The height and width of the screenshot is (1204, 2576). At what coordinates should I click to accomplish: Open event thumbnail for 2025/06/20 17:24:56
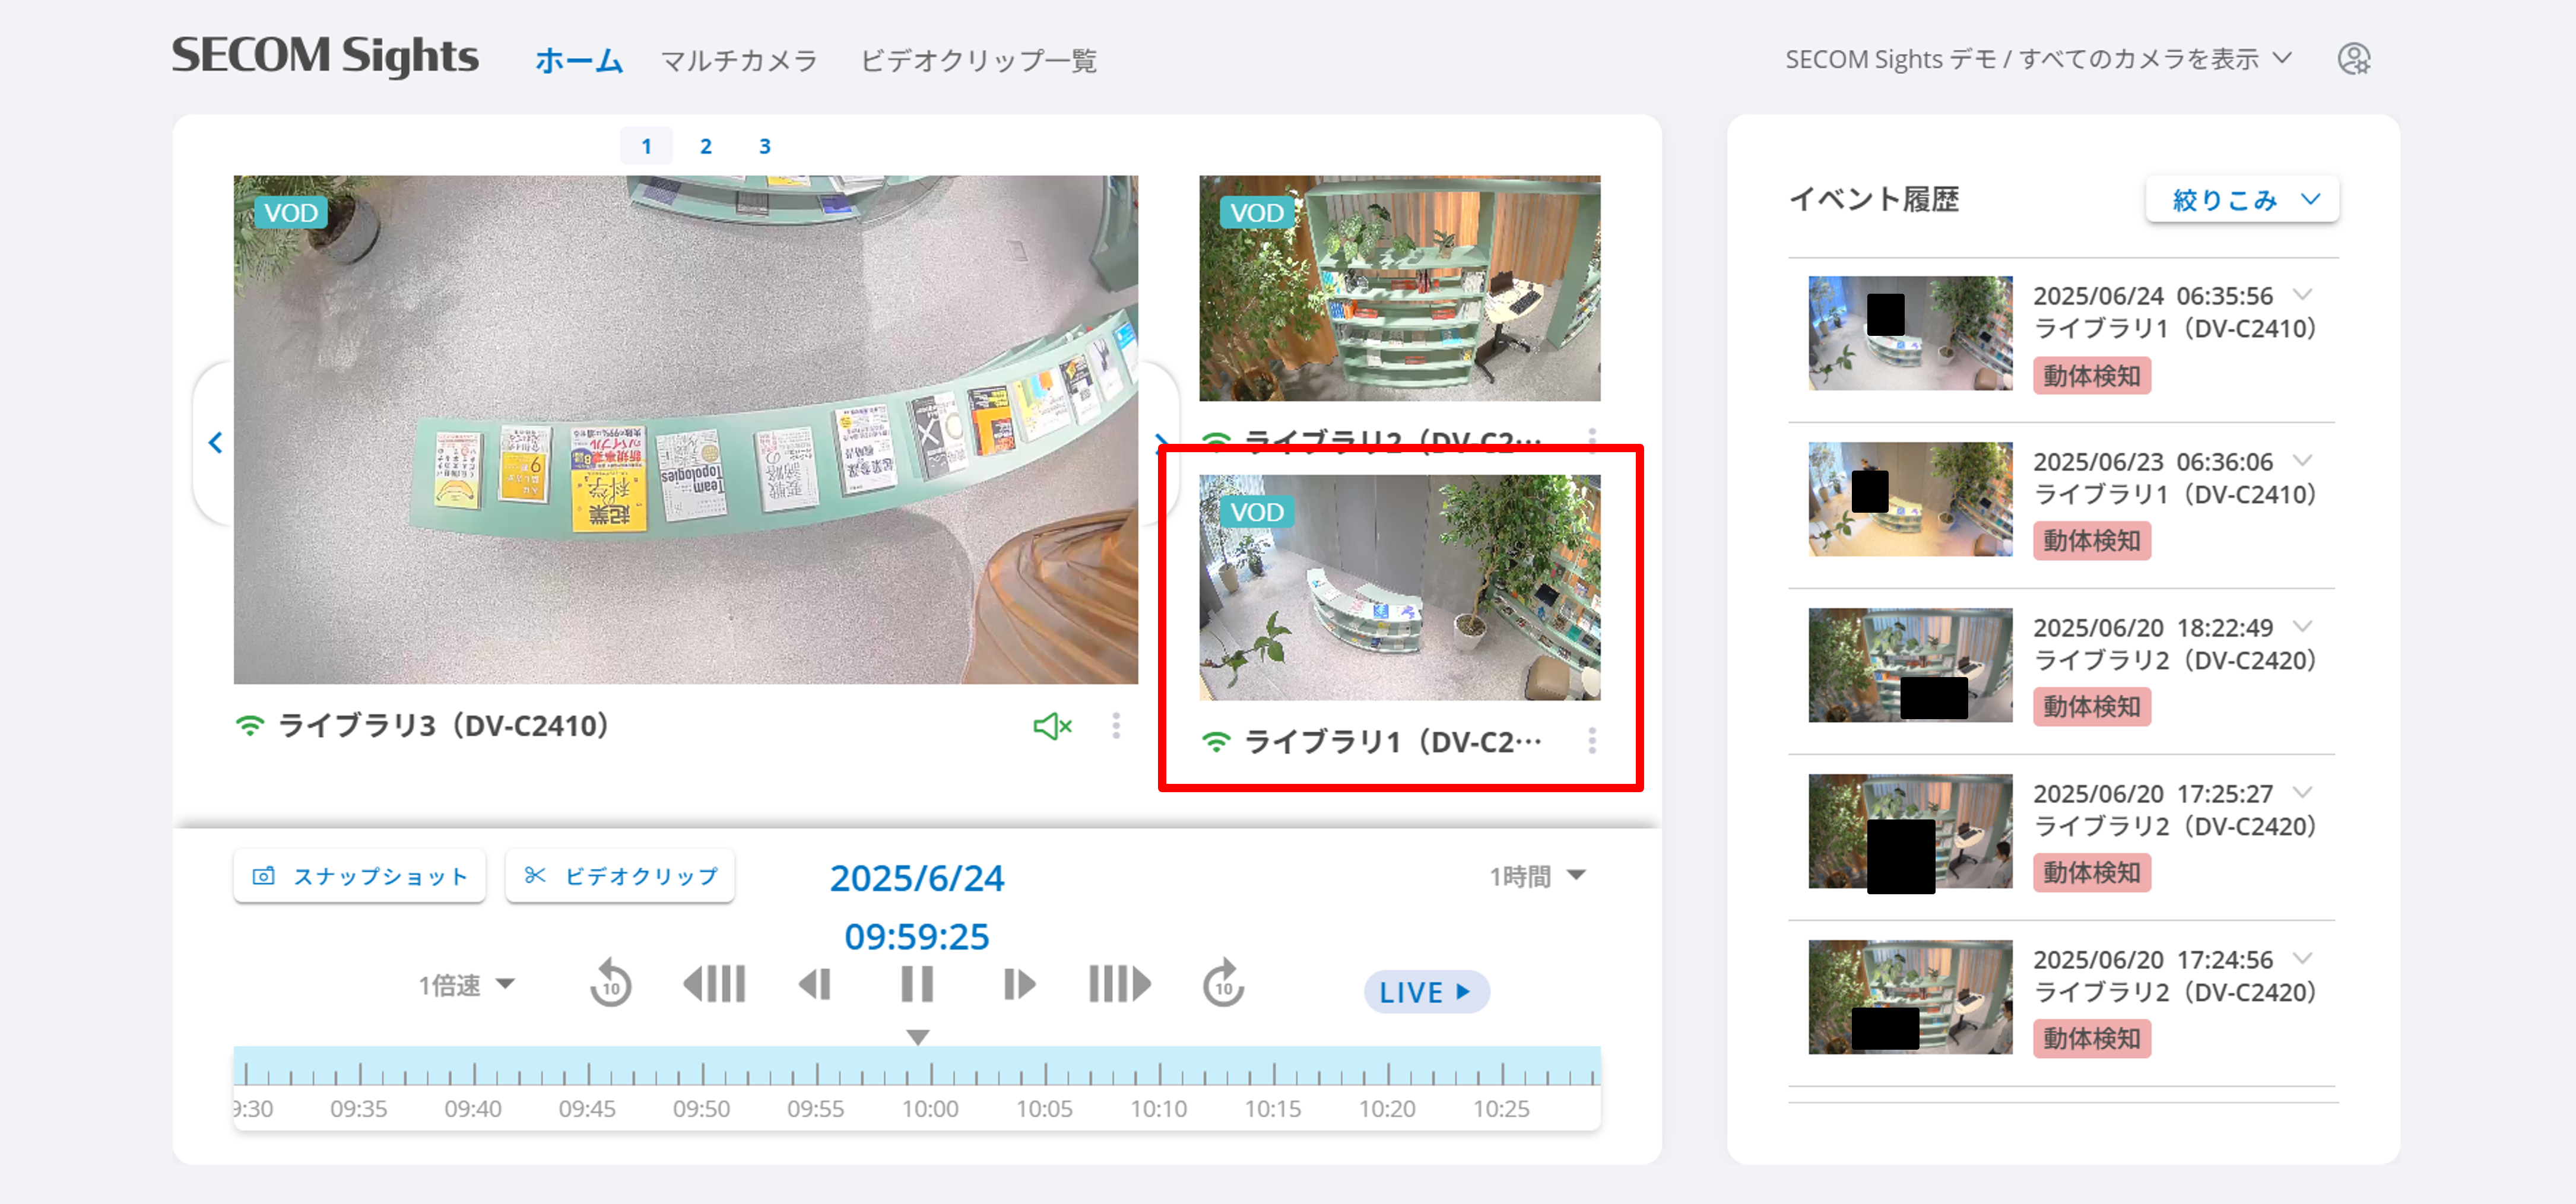pos(1909,997)
